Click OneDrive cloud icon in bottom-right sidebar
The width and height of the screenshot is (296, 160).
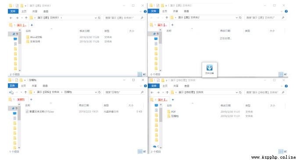(155, 146)
